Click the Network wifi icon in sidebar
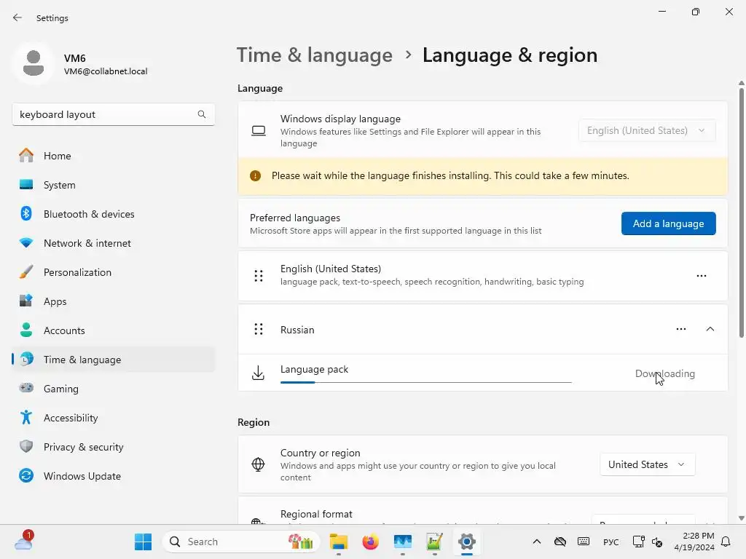Viewport: 746px width, 559px height. click(26, 243)
